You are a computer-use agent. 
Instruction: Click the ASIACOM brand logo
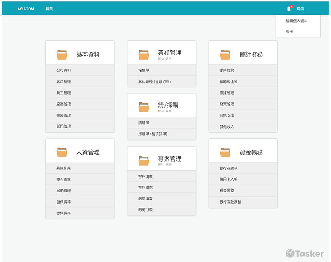tap(25, 9)
